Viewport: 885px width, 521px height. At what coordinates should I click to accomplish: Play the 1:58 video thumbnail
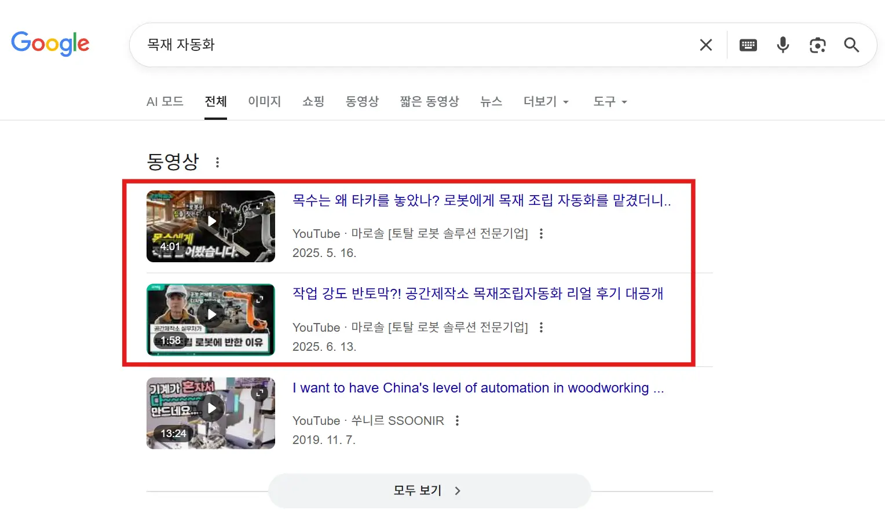[211, 320]
